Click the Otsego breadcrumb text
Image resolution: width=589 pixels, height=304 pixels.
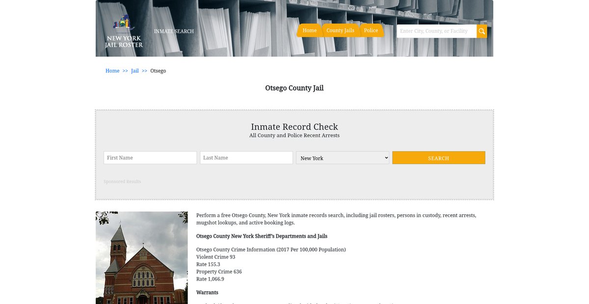(158, 71)
